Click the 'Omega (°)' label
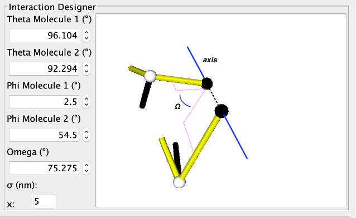Image resolution: width=356 pixels, height=218 pixels. 28,152
